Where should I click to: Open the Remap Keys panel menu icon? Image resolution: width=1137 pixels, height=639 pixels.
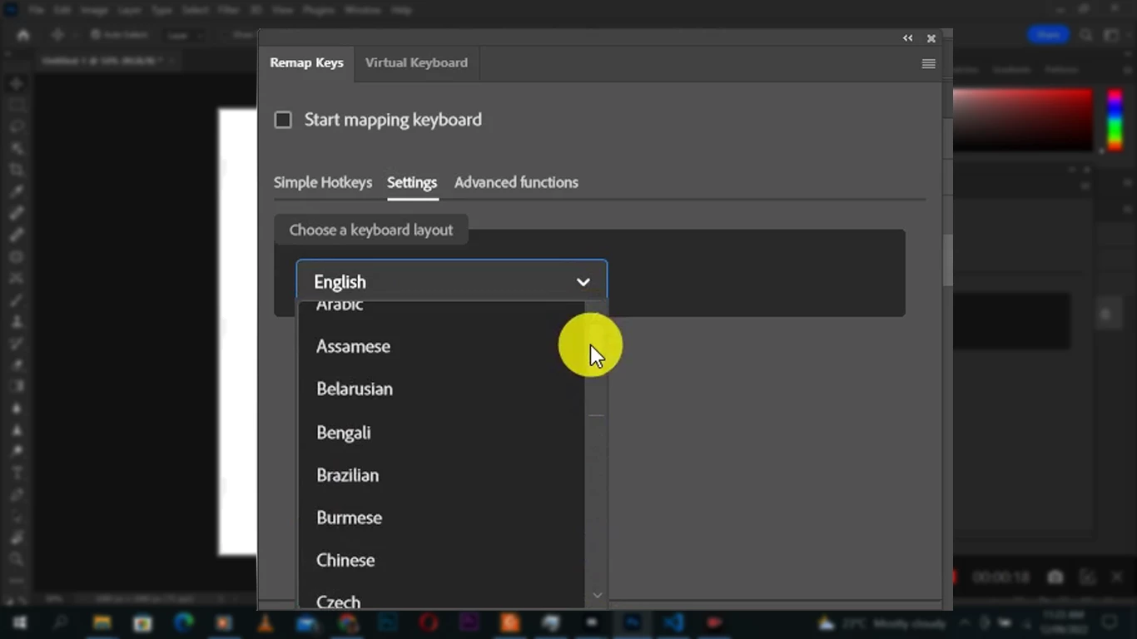point(929,64)
